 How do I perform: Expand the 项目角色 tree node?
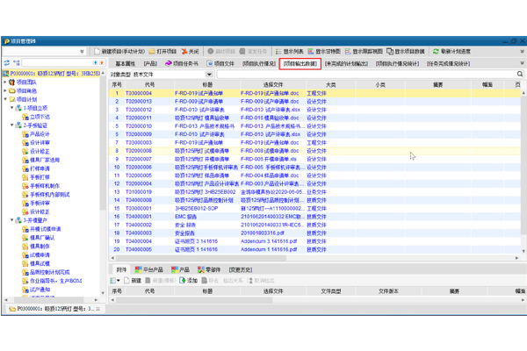click(5, 90)
